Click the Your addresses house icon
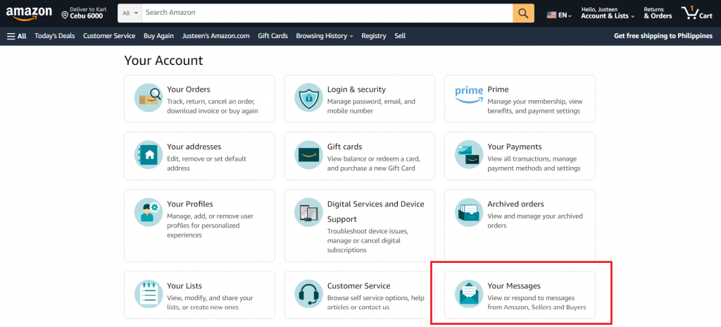 [x=148, y=155]
